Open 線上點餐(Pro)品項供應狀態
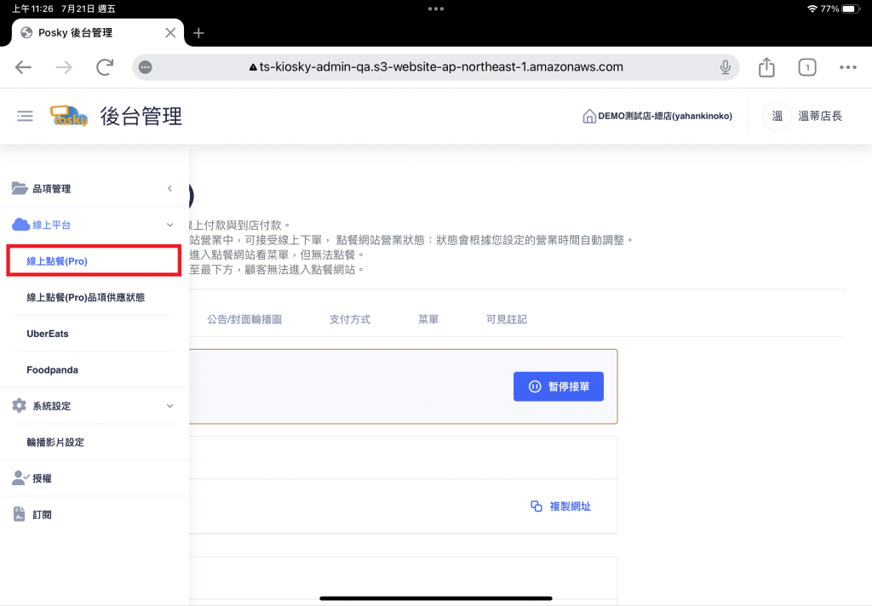 (85, 297)
